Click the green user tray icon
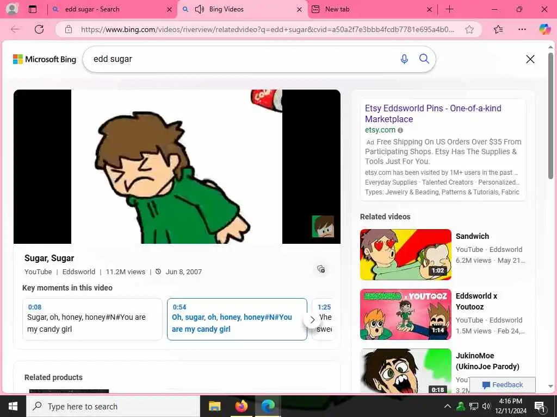This screenshot has width=557, height=417. 461,406
